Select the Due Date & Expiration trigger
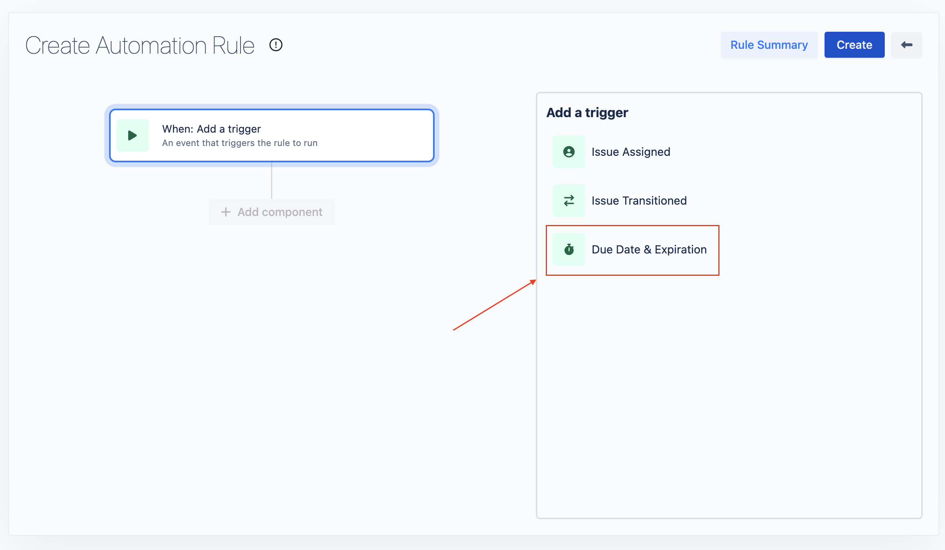Screen dimensions: 945x550 [x=649, y=249]
